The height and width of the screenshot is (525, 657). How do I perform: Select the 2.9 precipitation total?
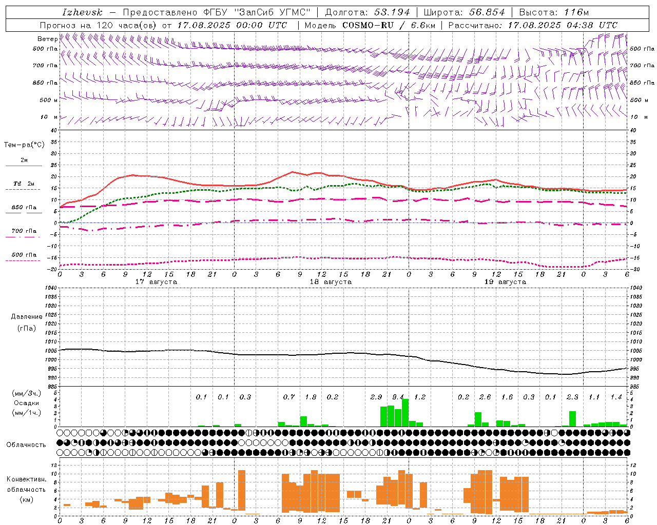376,397
